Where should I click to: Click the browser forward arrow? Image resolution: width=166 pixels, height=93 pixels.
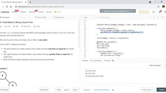[x=3, y=7]
